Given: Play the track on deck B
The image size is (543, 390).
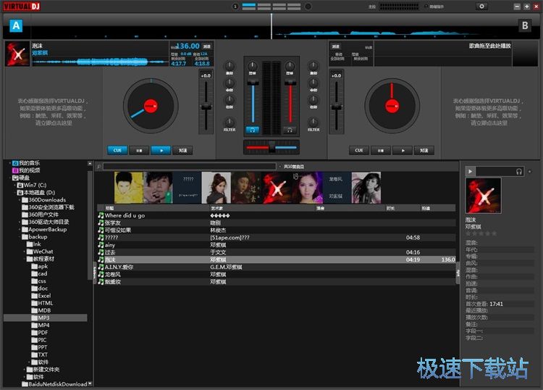Looking at the screenshot, I should coord(403,151).
